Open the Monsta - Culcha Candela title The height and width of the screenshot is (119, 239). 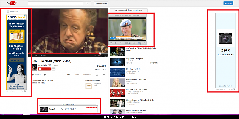[136, 110]
